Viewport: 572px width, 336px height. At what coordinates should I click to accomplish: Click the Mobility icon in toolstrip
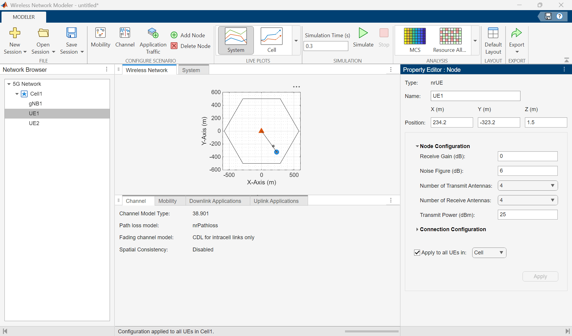coord(100,33)
